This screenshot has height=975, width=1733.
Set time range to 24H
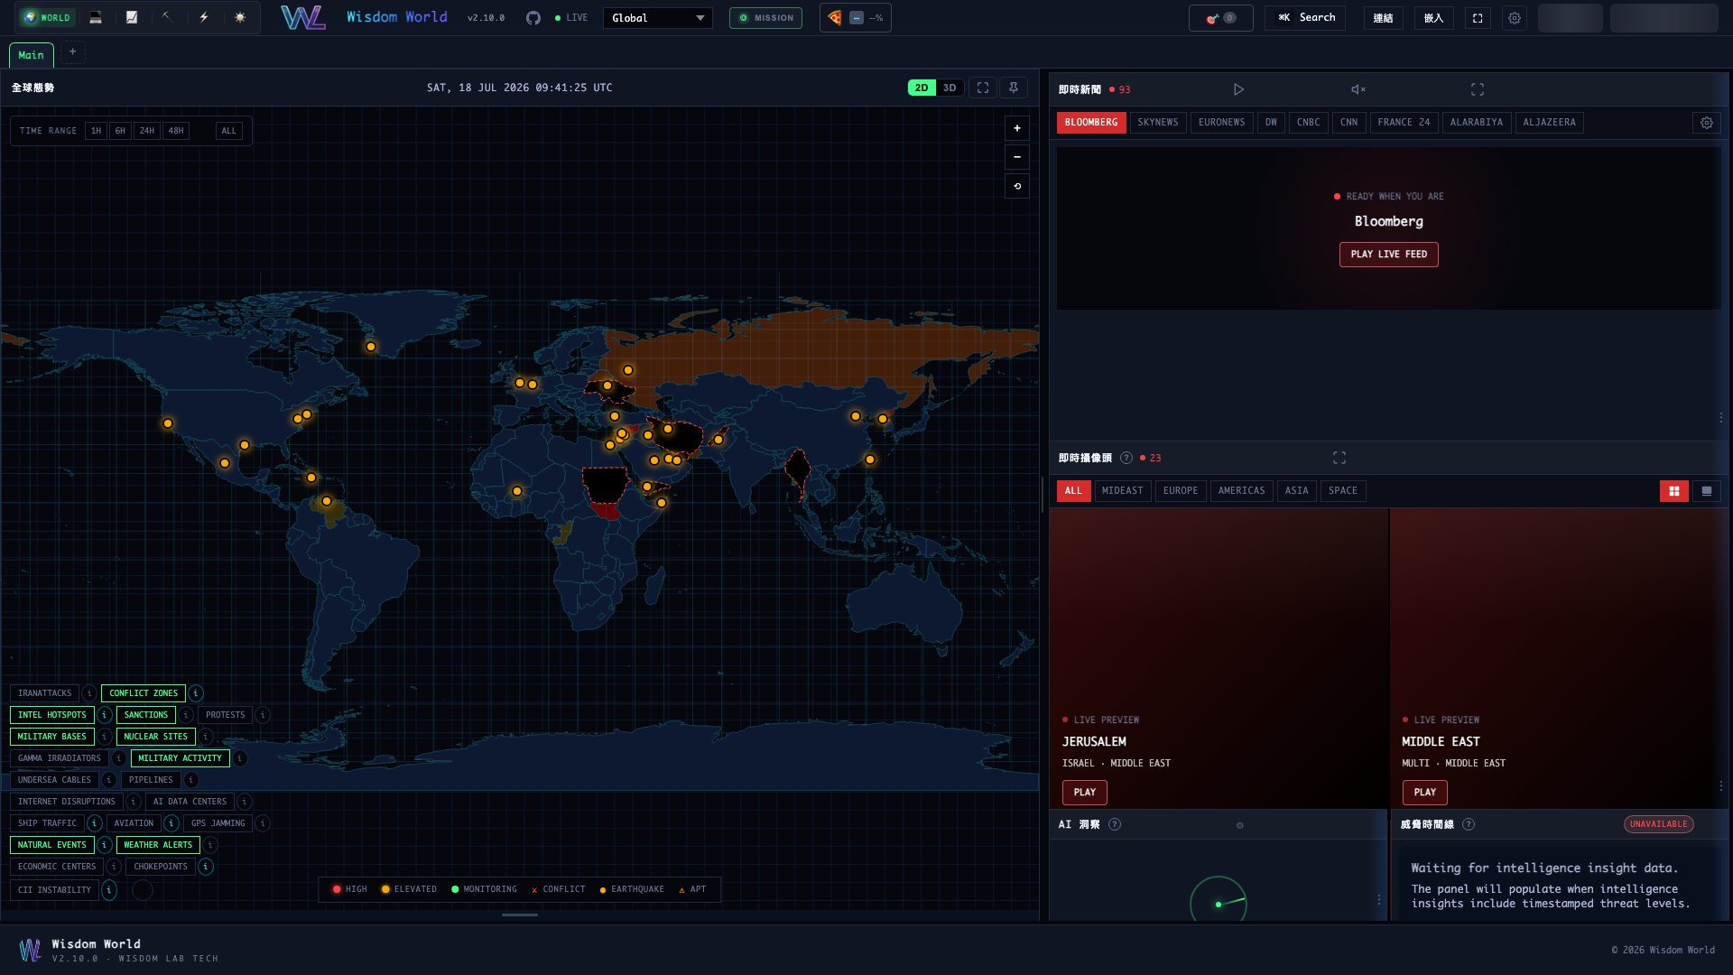click(147, 131)
